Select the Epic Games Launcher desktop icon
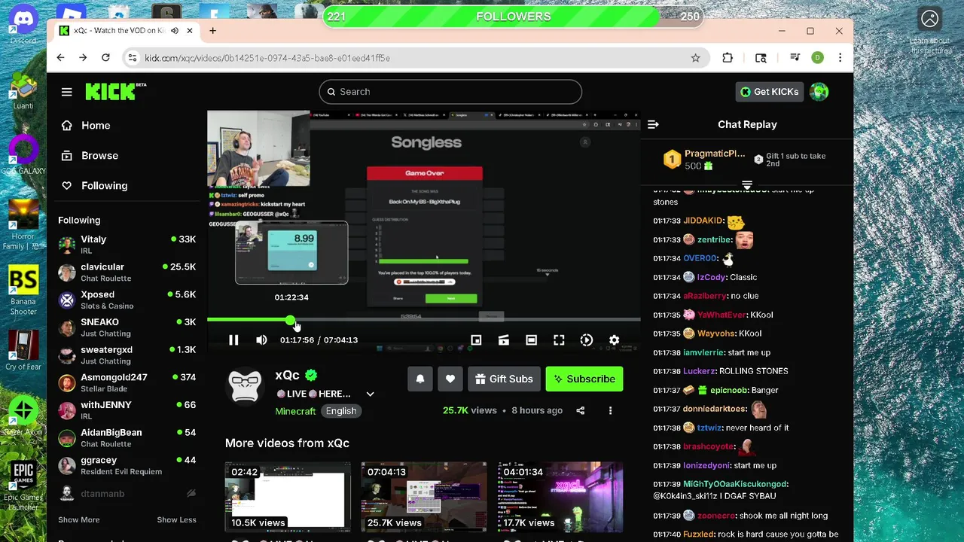The image size is (964, 542). [x=23, y=486]
